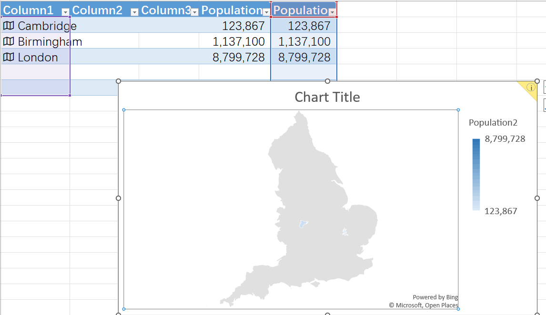546x315 pixels.
Task: Select the empty Column2 cell in Birmingham row
Action: pos(104,40)
